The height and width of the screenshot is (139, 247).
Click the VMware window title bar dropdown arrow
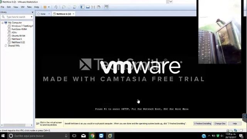click(x=171, y=2)
